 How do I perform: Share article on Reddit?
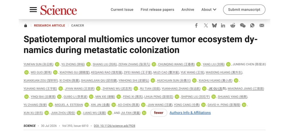click(x=233, y=26)
